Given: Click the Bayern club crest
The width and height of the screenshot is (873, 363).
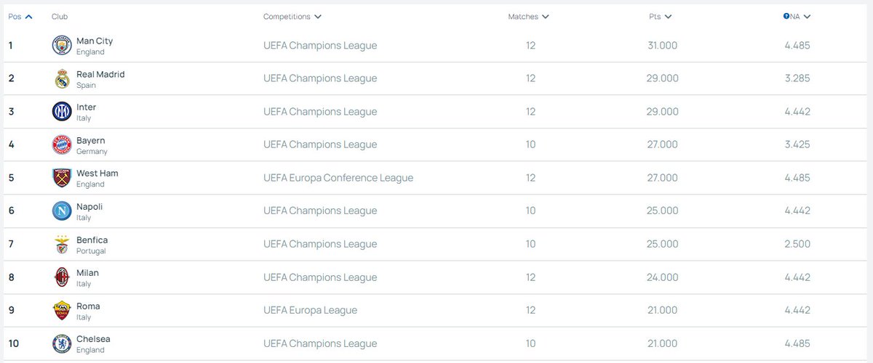Looking at the screenshot, I should pos(62,144).
